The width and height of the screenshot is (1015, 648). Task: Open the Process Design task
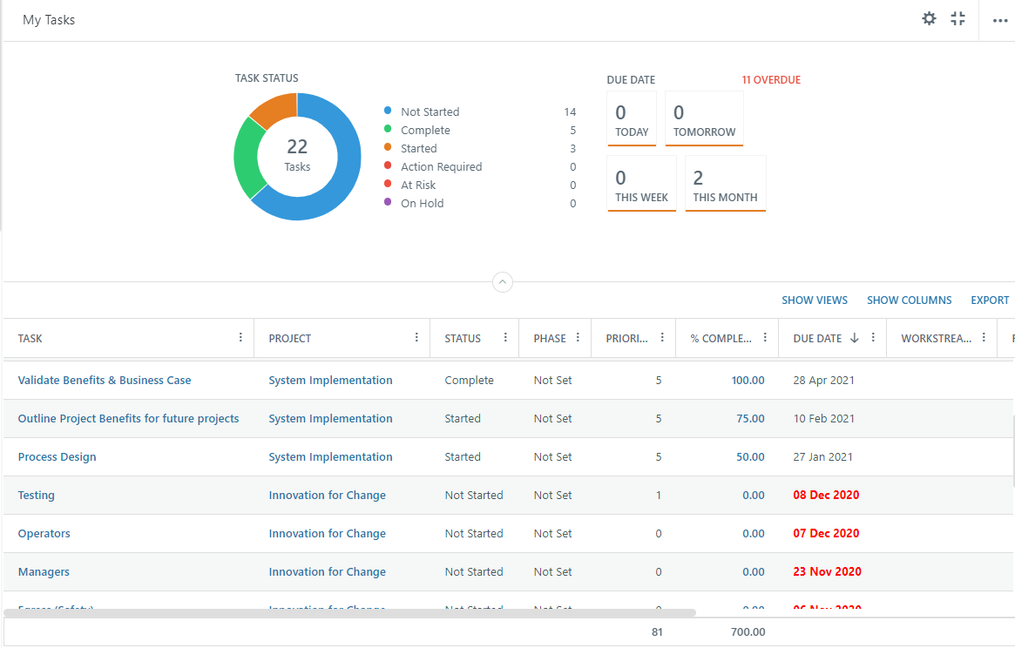click(x=57, y=457)
